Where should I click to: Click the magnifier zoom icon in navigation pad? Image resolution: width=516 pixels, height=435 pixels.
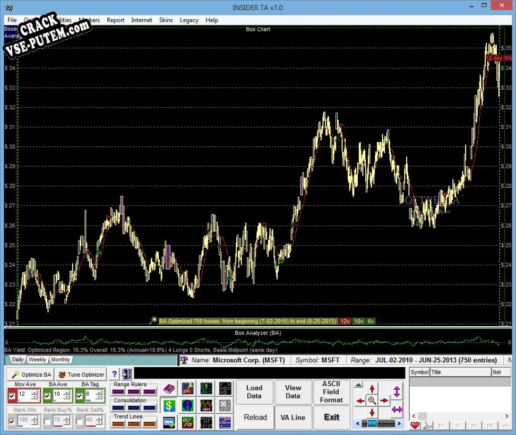coord(372,401)
